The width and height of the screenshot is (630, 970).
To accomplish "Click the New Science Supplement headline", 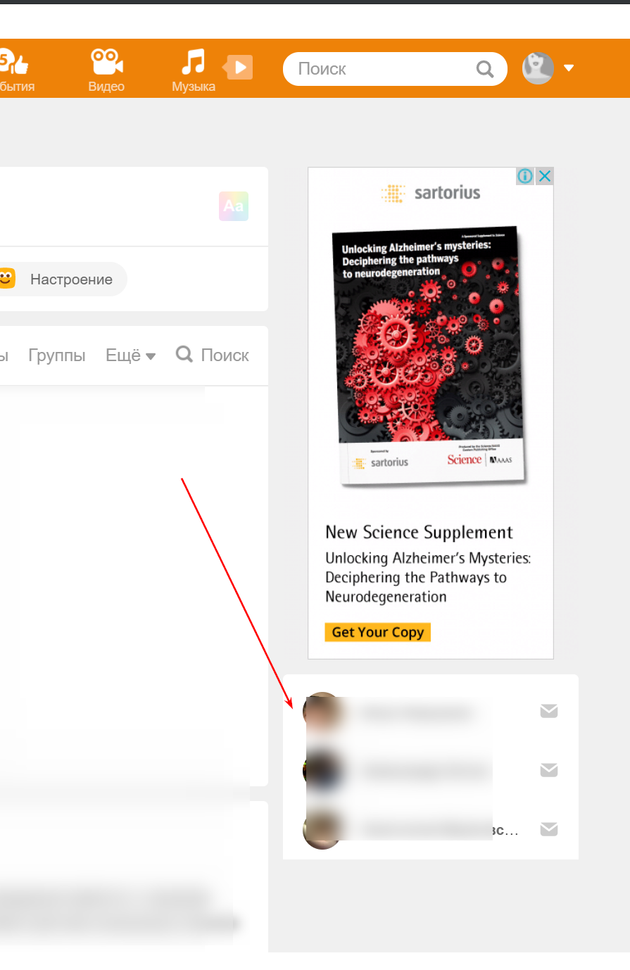I will click(x=419, y=532).
